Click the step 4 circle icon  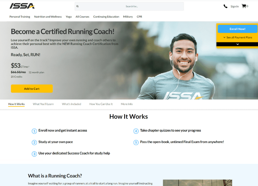136,131
